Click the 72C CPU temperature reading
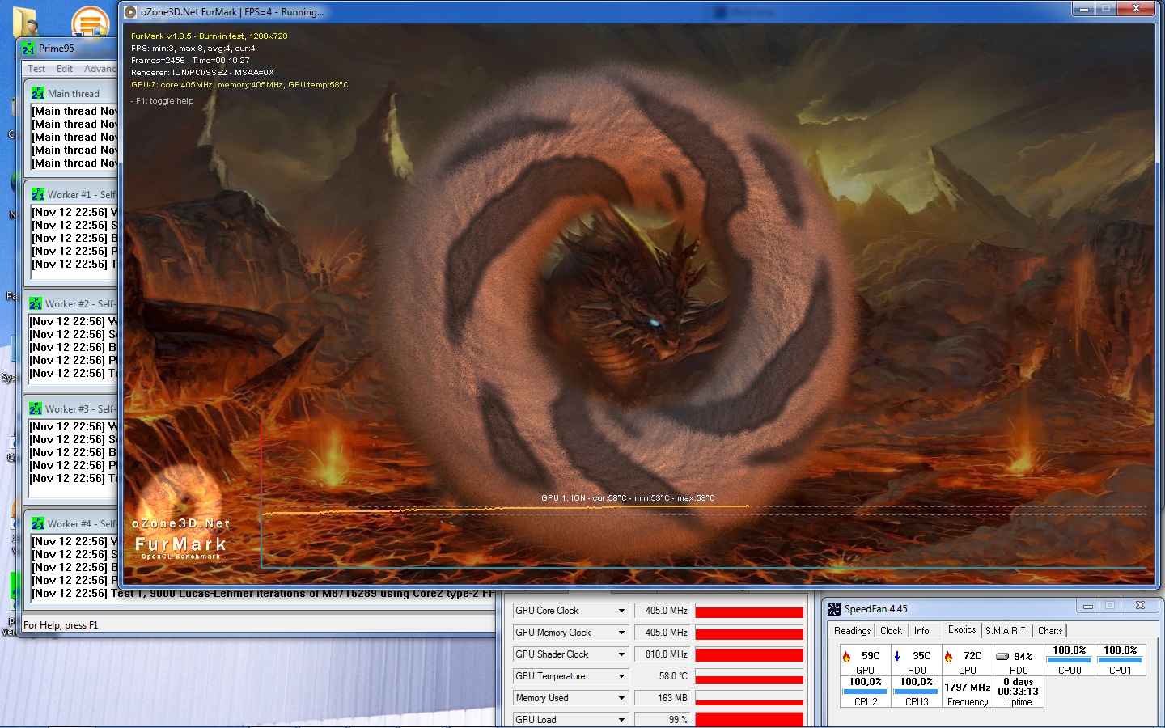The height and width of the screenshot is (728, 1165). pos(972,656)
